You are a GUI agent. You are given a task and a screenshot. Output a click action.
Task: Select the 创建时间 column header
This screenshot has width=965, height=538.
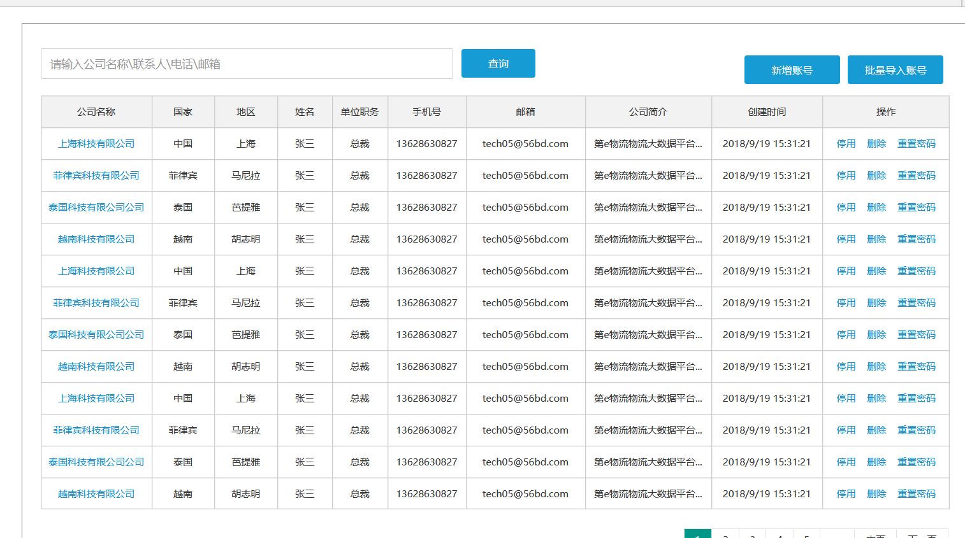tap(767, 112)
